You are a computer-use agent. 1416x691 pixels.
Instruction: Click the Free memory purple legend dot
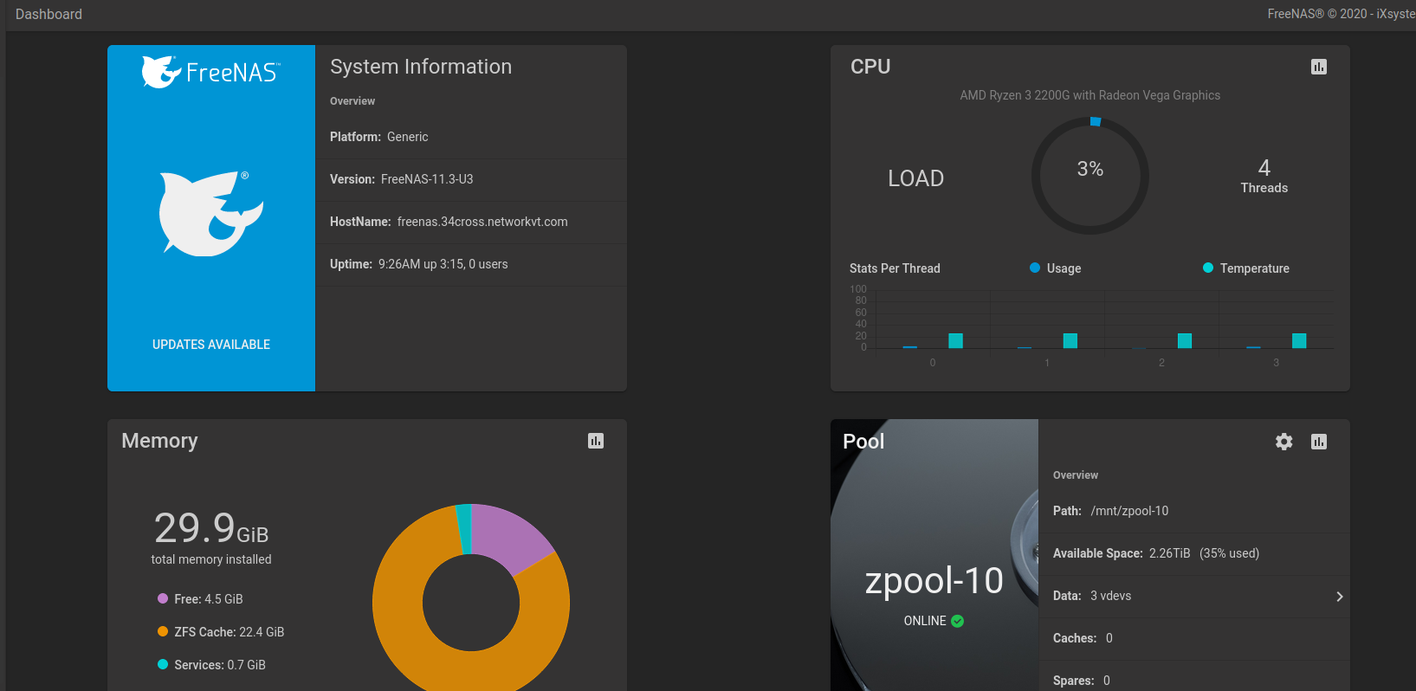pyautogui.click(x=163, y=598)
